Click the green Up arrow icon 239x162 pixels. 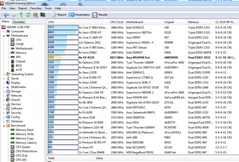tap(21, 15)
